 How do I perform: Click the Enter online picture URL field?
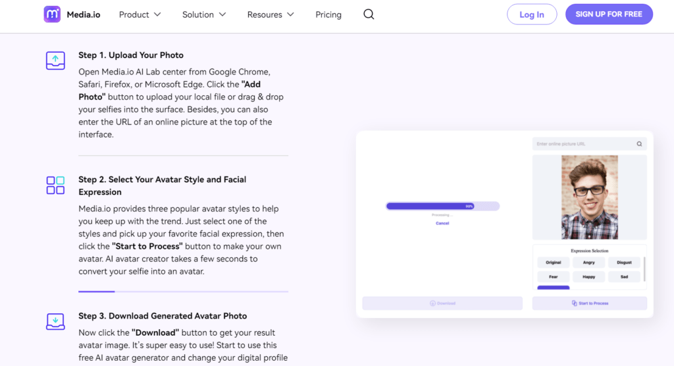[x=583, y=144]
